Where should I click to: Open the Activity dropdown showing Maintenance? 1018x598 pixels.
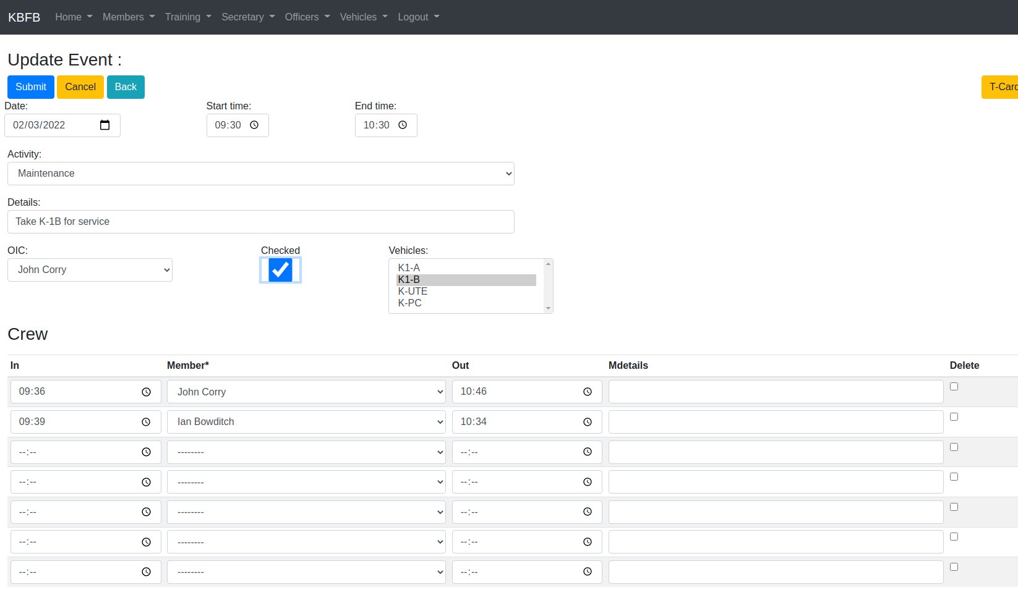pos(261,174)
